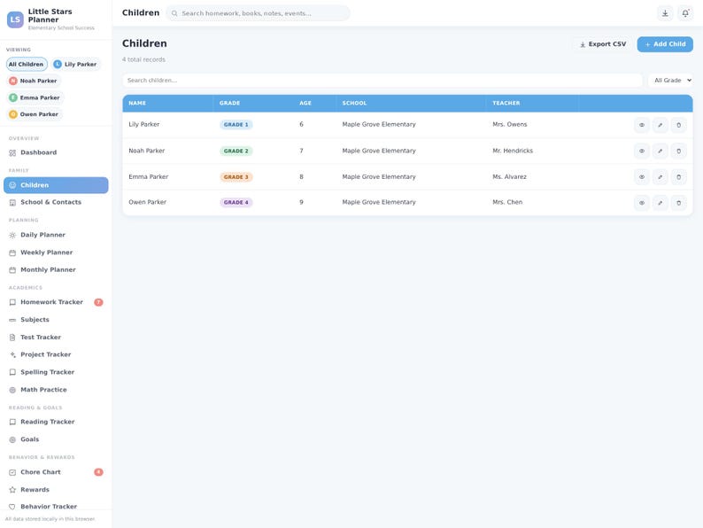Image resolution: width=703 pixels, height=528 pixels.
Task: Select the All Children viewing filter
Action: (27, 64)
